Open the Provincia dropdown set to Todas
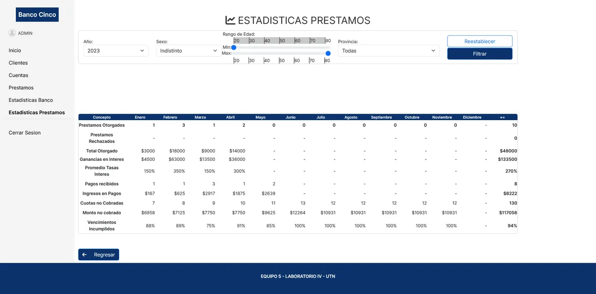 (x=388, y=50)
